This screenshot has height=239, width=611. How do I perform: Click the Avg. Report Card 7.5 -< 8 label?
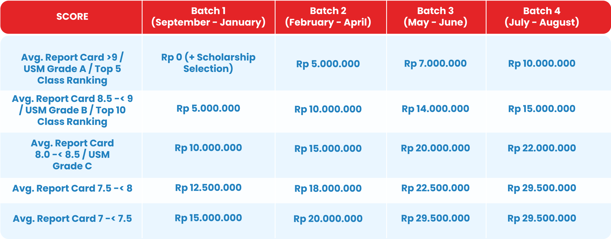coord(72,188)
